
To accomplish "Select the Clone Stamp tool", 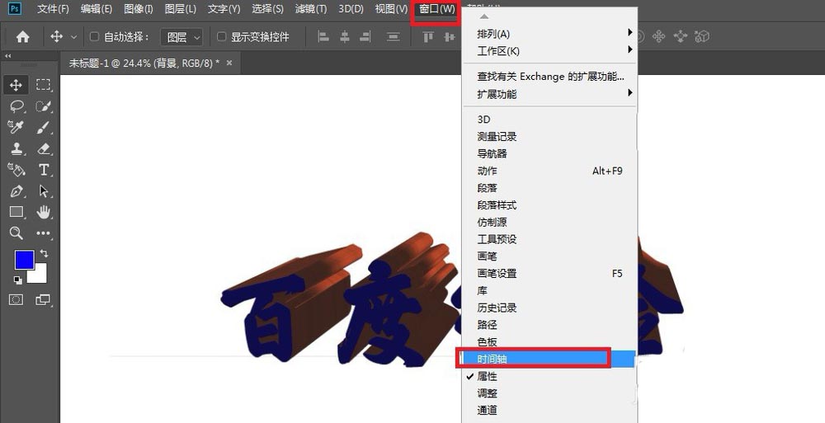I will click(16, 148).
